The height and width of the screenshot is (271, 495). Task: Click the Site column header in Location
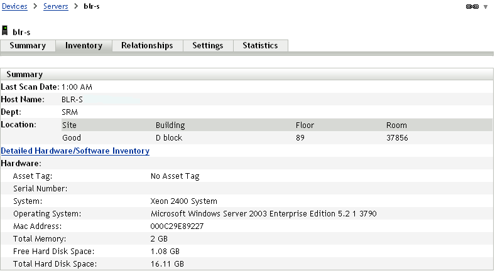pyautogui.click(x=69, y=125)
